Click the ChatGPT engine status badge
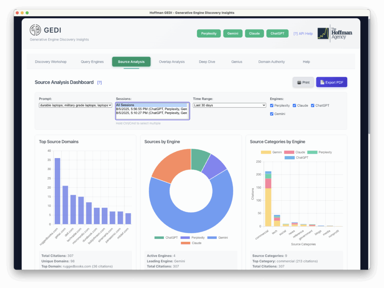Image resolution: width=384 pixels, height=288 pixels. tap(277, 33)
